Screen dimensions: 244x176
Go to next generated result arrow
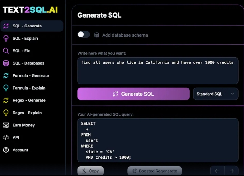coord(231,171)
